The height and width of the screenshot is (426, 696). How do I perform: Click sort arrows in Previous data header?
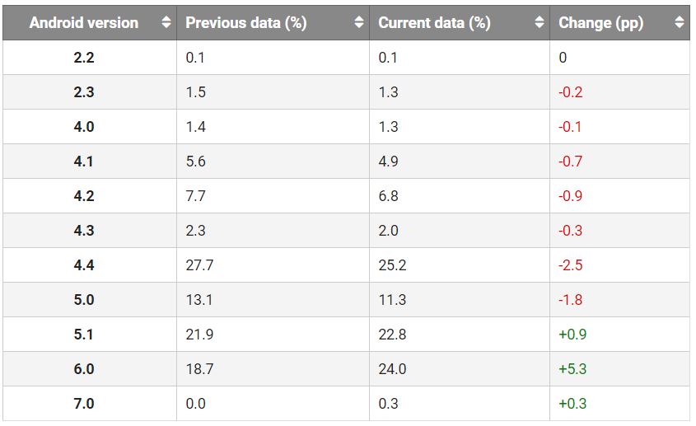(359, 23)
